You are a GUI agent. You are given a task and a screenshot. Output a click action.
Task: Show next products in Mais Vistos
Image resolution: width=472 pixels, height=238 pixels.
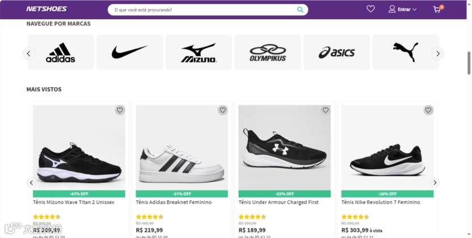[x=435, y=183]
